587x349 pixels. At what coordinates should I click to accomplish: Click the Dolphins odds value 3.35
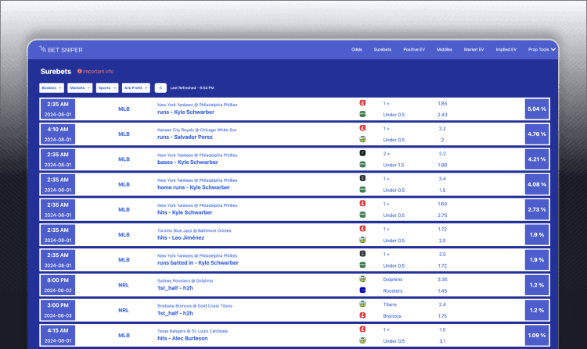point(442,280)
